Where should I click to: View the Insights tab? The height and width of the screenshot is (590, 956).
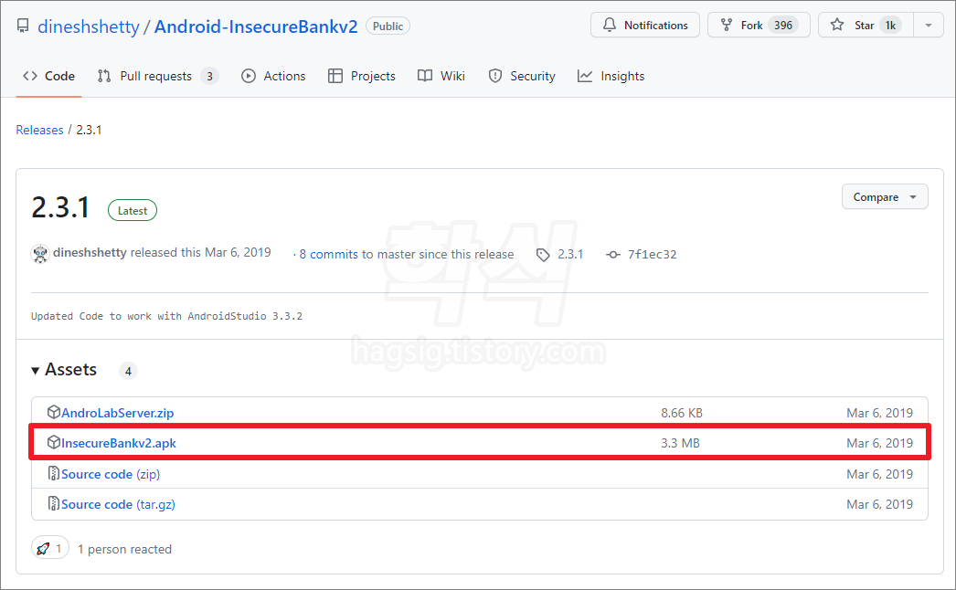click(x=611, y=76)
